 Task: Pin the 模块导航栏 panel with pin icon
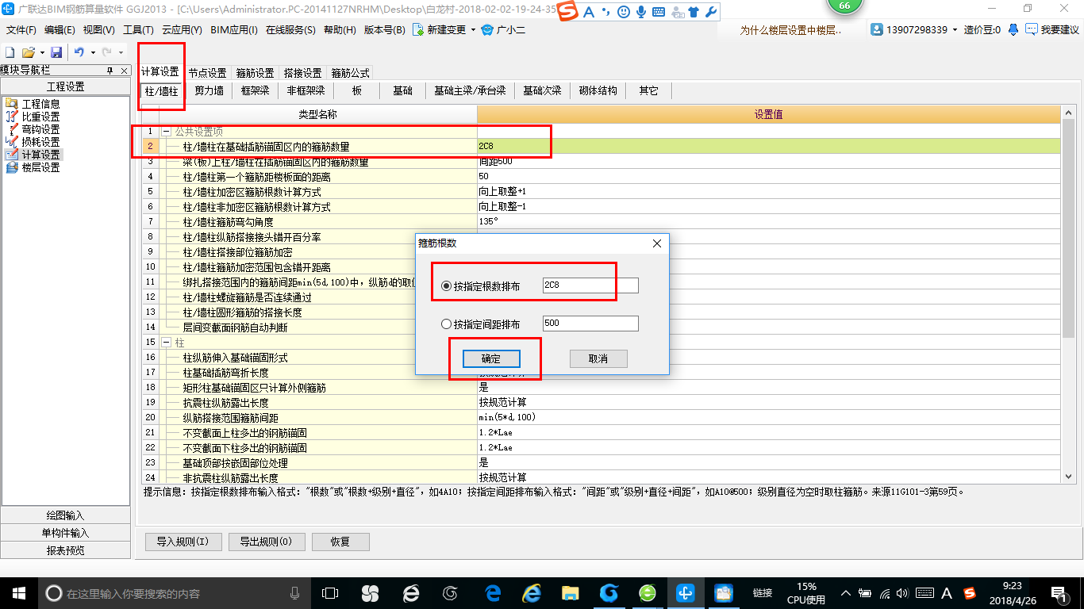pyautogui.click(x=110, y=71)
